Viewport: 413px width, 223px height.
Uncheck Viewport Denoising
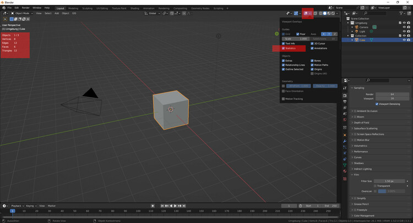[x=377, y=104]
